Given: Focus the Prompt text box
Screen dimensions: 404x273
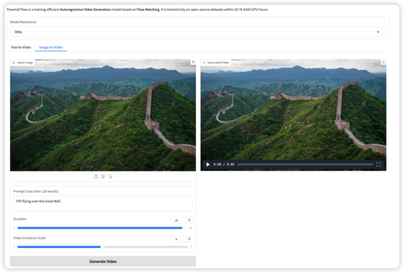Looking at the screenshot, I should (x=103, y=203).
